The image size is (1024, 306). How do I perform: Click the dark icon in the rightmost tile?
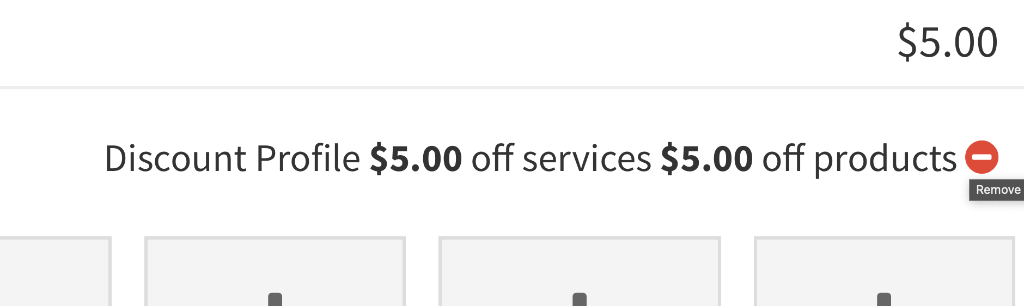tap(884, 299)
